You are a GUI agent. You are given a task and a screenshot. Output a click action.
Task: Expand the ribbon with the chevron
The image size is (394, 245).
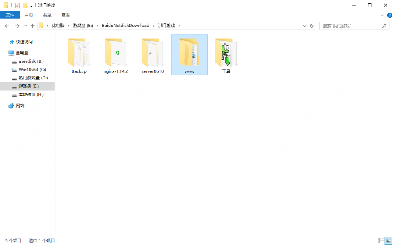(382, 15)
